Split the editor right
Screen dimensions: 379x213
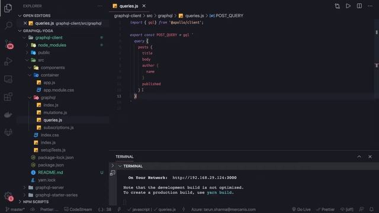pyautogui.click(x=359, y=6)
